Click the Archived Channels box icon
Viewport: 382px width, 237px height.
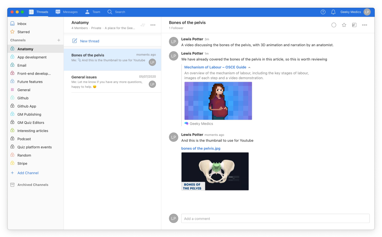12,185
